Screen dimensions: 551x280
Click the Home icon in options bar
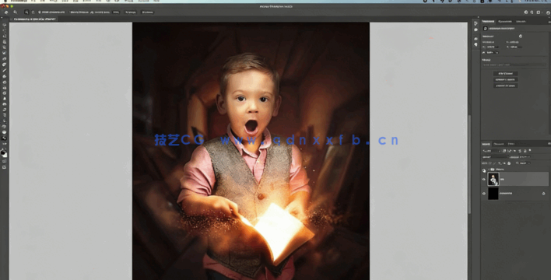click(x=6, y=12)
